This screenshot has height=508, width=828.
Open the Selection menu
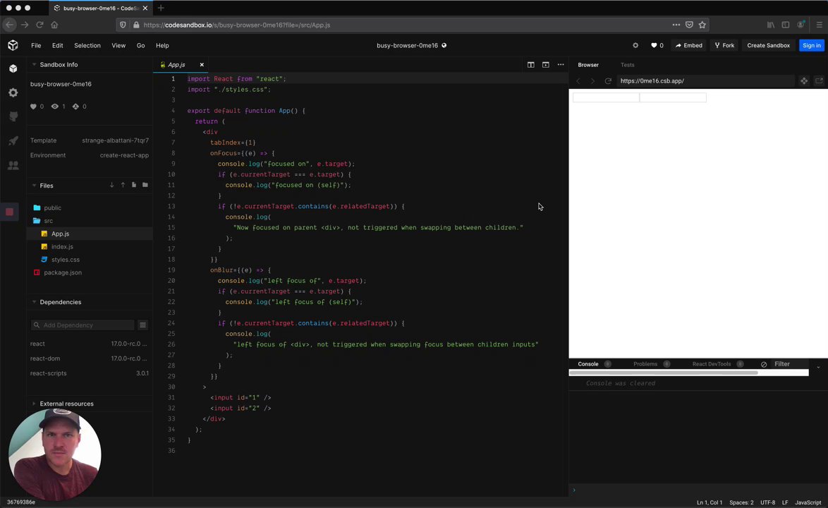click(x=87, y=45)
